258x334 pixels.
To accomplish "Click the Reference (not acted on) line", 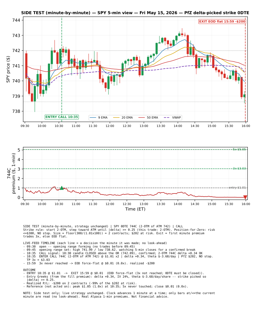I will coord(105,287).
